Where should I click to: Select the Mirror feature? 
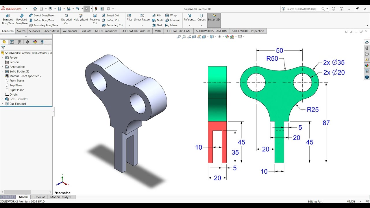171,25
